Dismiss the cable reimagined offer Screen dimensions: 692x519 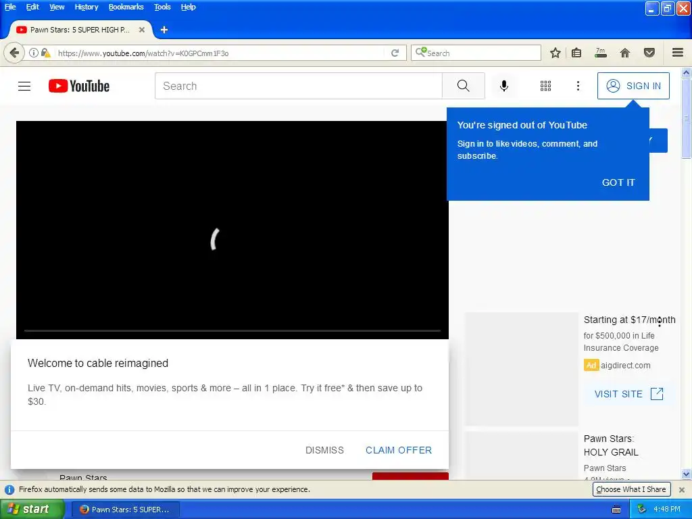tap(324, 450)
